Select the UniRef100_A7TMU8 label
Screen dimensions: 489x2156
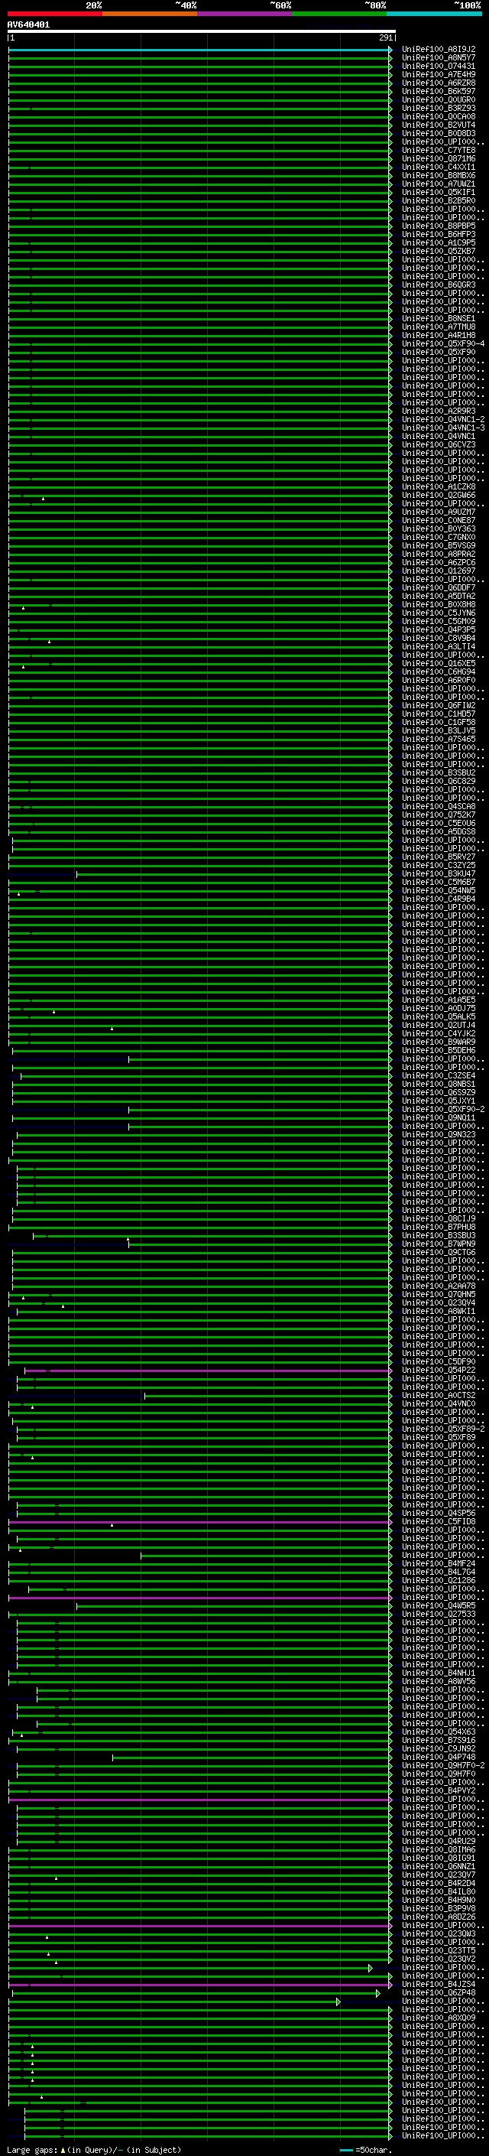pyautogui.click(x=439, y=327)
